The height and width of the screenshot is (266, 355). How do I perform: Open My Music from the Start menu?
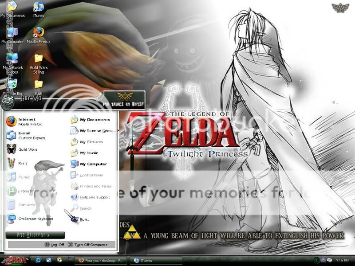point(89,153)
